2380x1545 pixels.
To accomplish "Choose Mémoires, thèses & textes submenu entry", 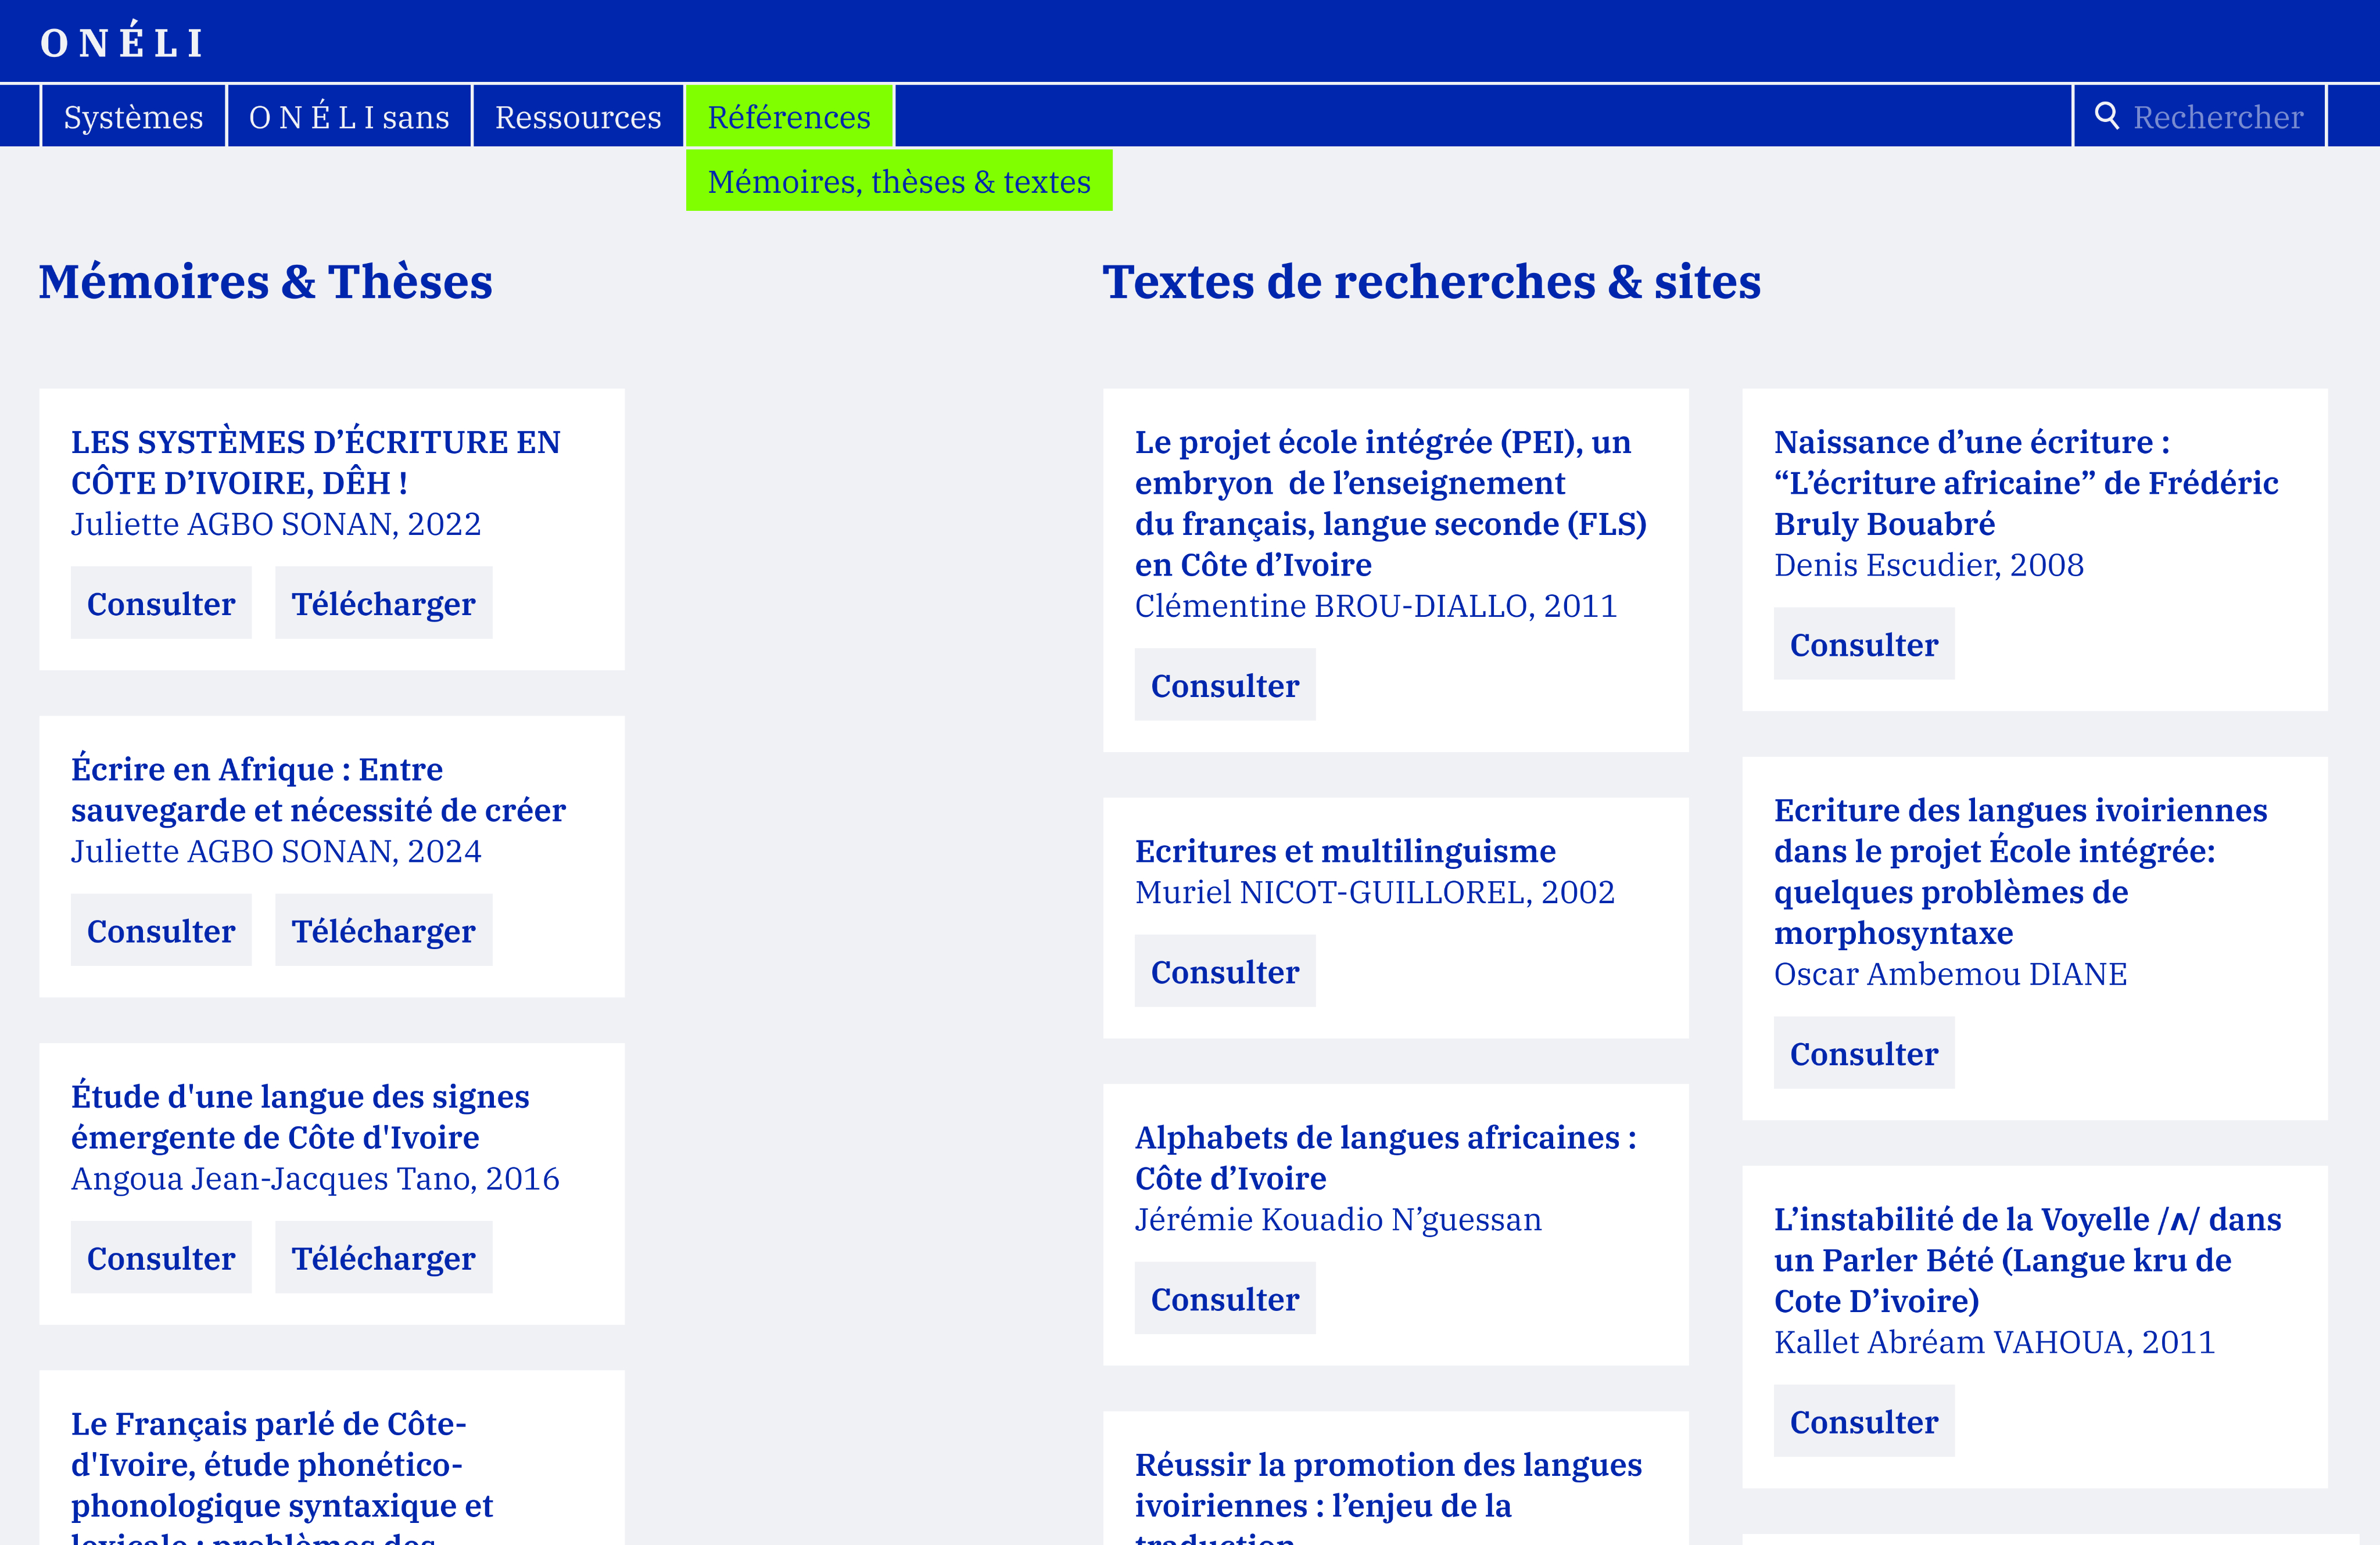I will [899, 181].
